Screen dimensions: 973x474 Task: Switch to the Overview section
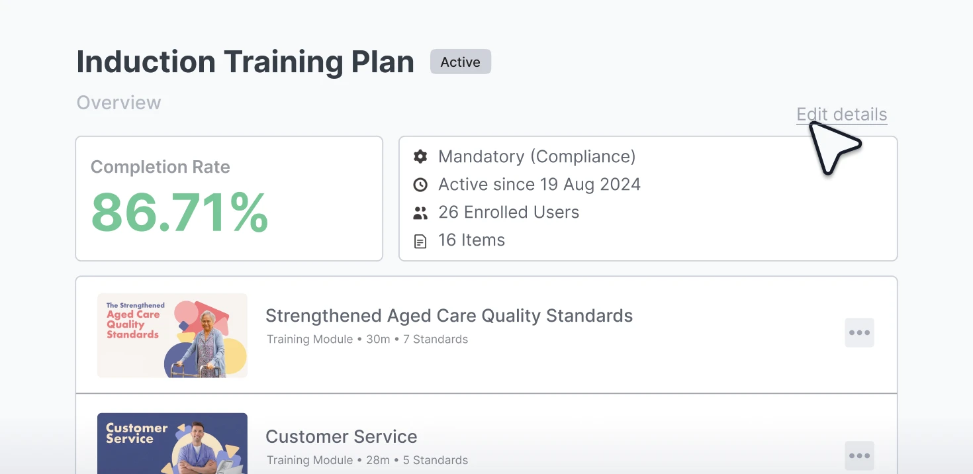pos(118,102)
